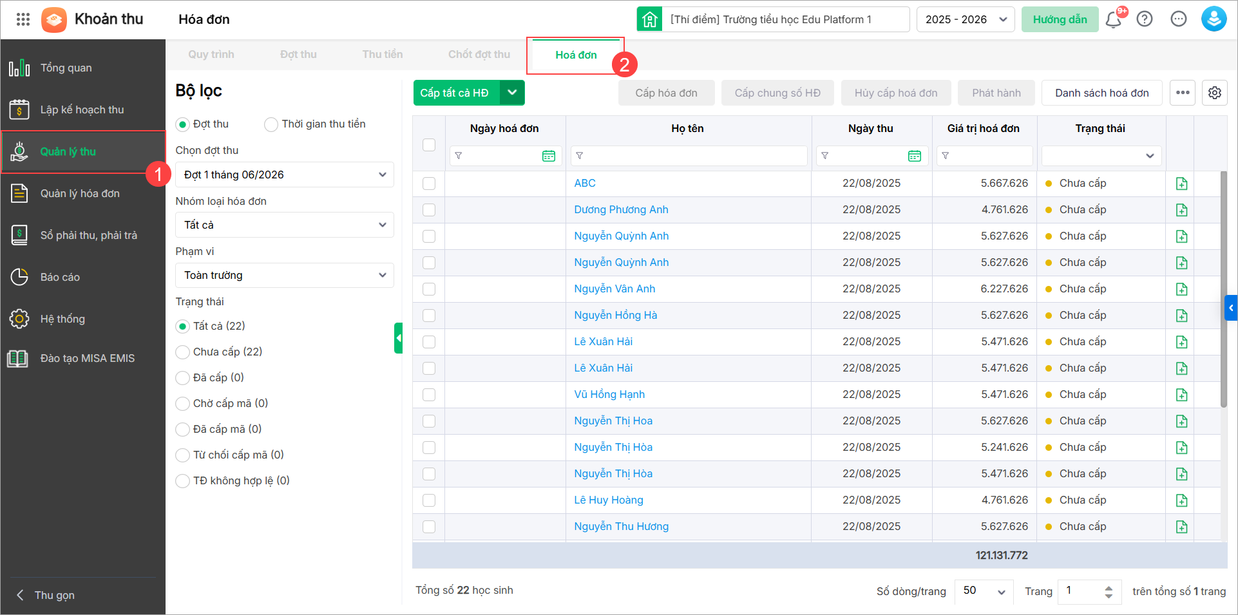Collapse the filter panel with green arrow

399,338
